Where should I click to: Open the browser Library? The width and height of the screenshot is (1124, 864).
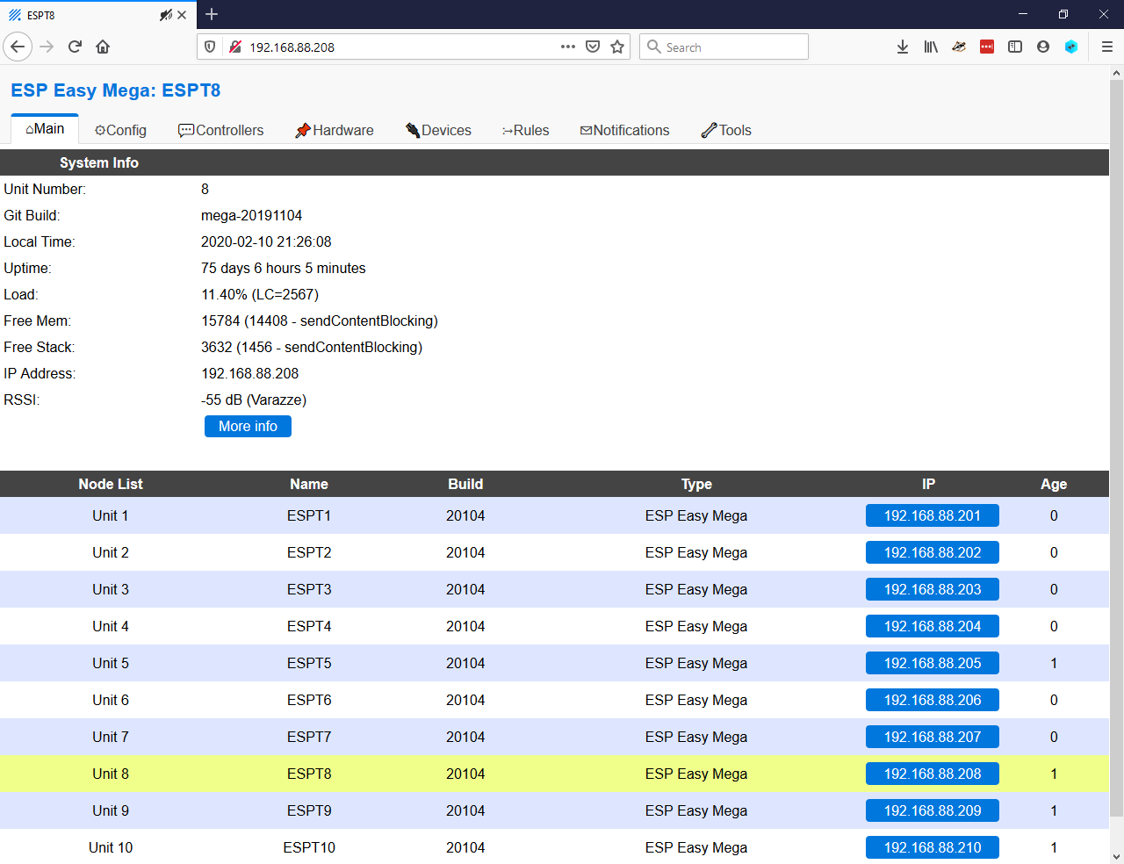(x=931, y=47)
